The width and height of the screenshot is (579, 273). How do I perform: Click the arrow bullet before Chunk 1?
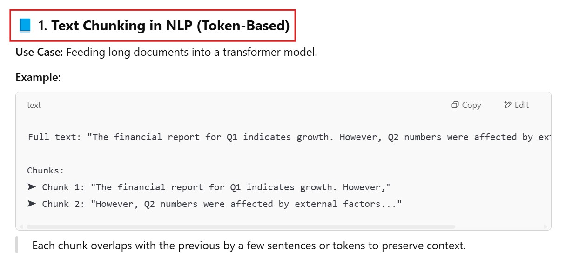32,187
